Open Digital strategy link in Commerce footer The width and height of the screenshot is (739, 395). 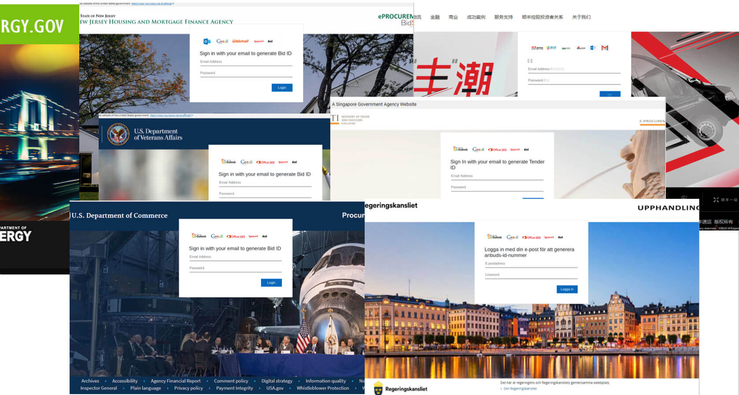277,381
